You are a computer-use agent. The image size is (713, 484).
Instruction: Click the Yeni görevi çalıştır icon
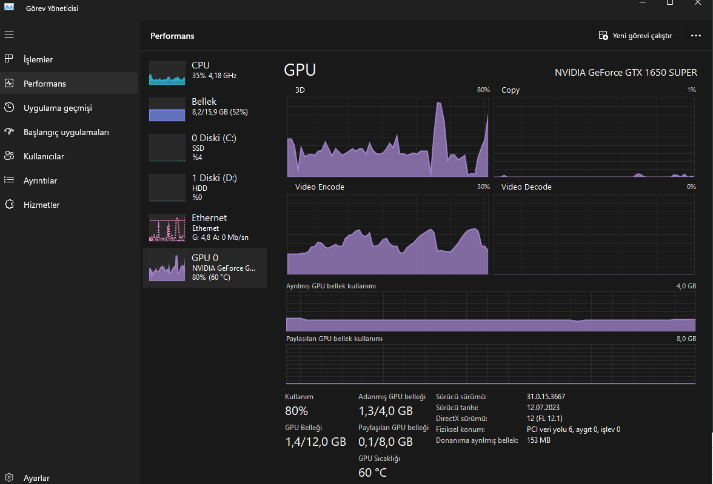(603, 36)
